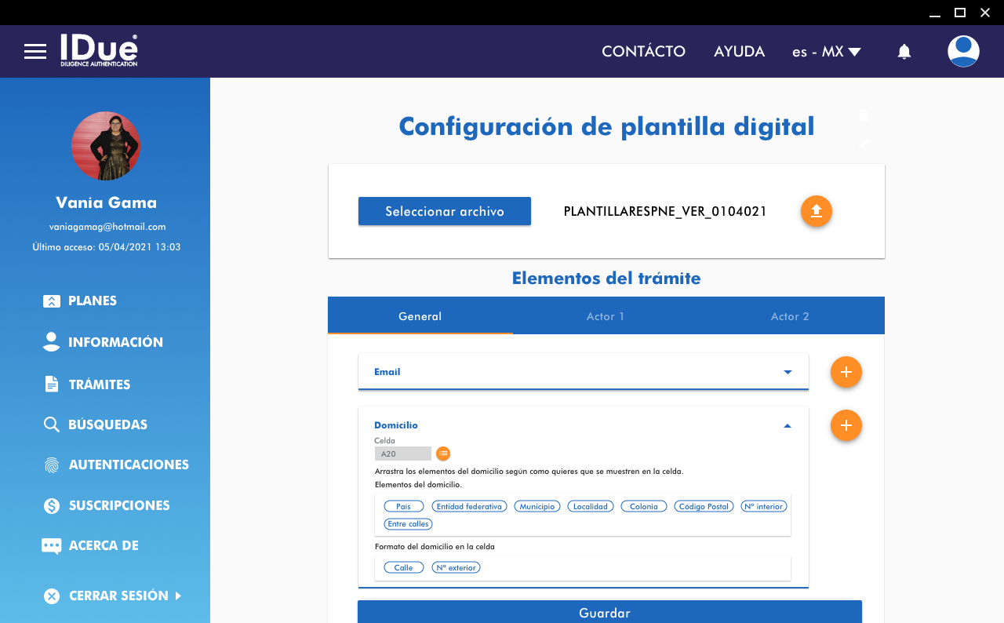
Task: Open the es - MX language dropdown
Action: (x=826, y=52)
